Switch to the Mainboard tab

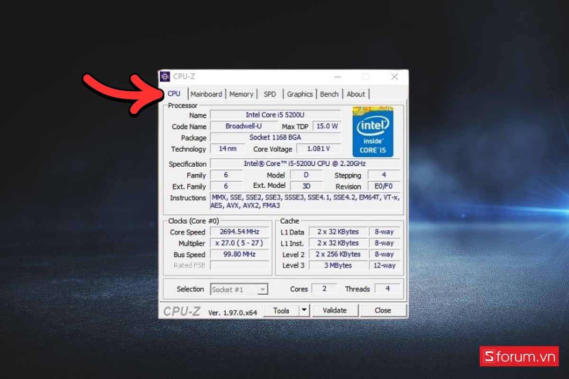coord(206,94)
